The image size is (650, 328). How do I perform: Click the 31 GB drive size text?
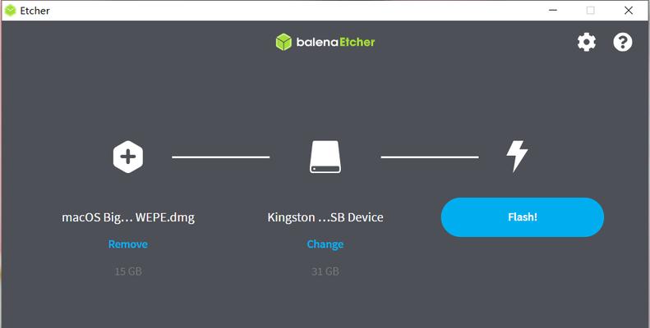[x=325, y=271]
